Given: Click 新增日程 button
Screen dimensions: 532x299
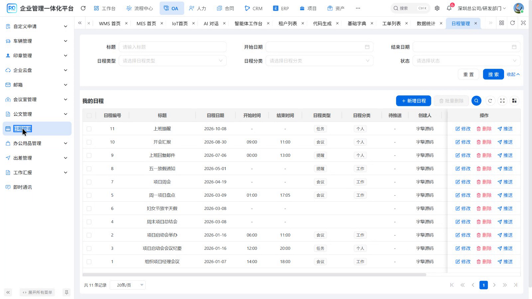Looking at the screenshot, I should (414, 101).
